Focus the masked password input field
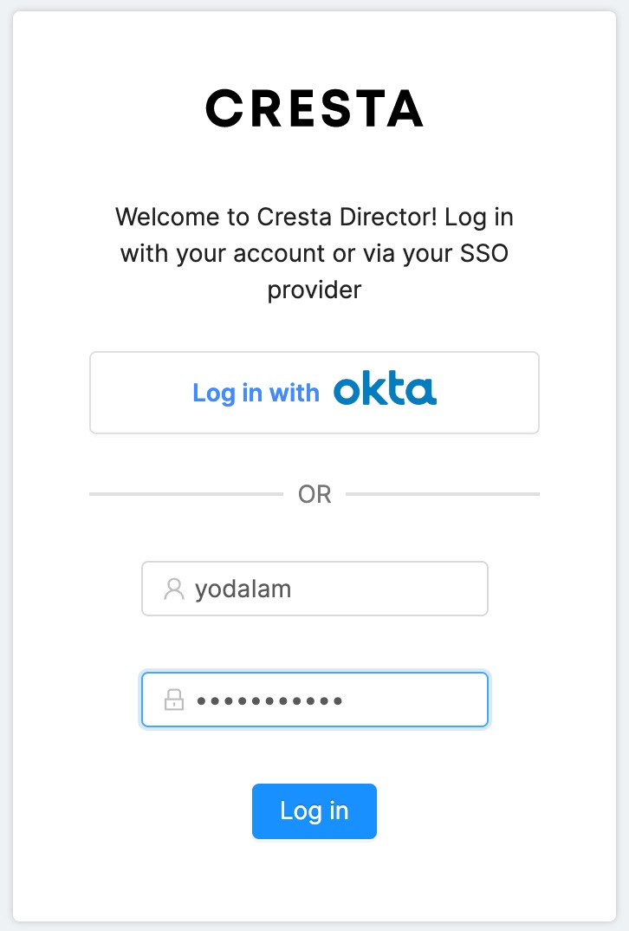The image size is (629, 931). [314, 700]
